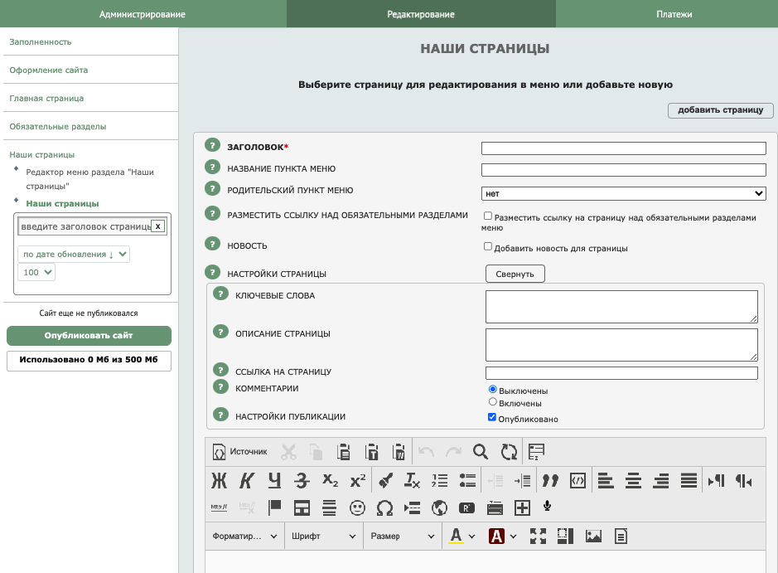778x573 pixels.
Task: Open the 'Шрифт' font dropdown
Action: (x=323, y=536)
